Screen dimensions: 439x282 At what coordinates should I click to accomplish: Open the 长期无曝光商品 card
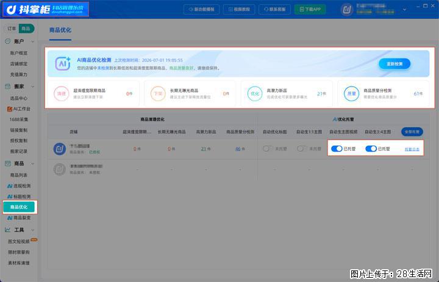[190, 94]
